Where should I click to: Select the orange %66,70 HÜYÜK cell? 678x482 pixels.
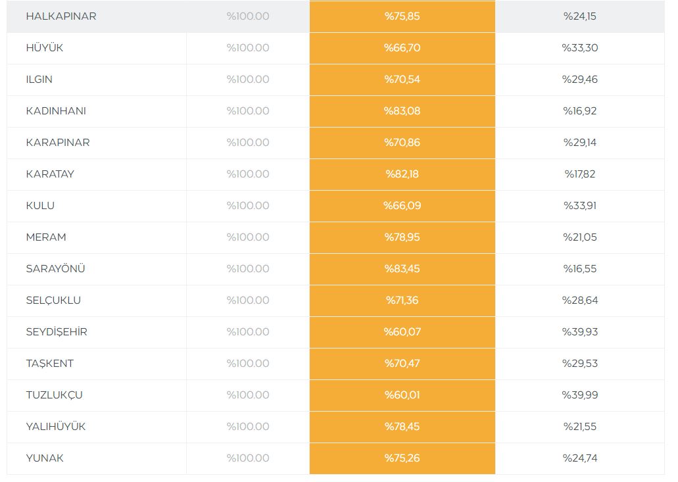pos(402,48)
